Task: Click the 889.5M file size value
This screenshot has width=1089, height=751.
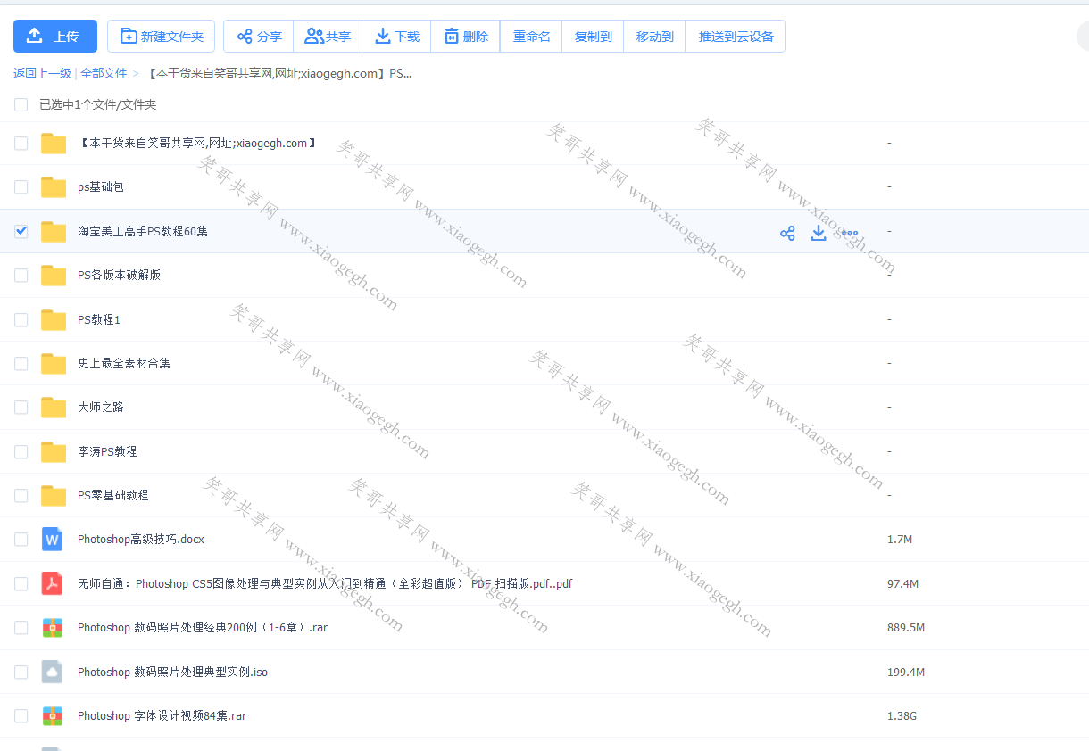Action: pyautogui.click(x=906, y=627)
